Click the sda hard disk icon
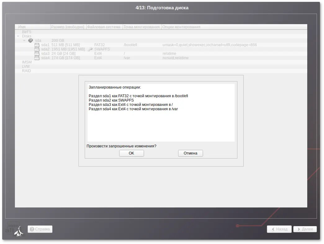The height and width of the screenshot is (244, 324). 30,40
